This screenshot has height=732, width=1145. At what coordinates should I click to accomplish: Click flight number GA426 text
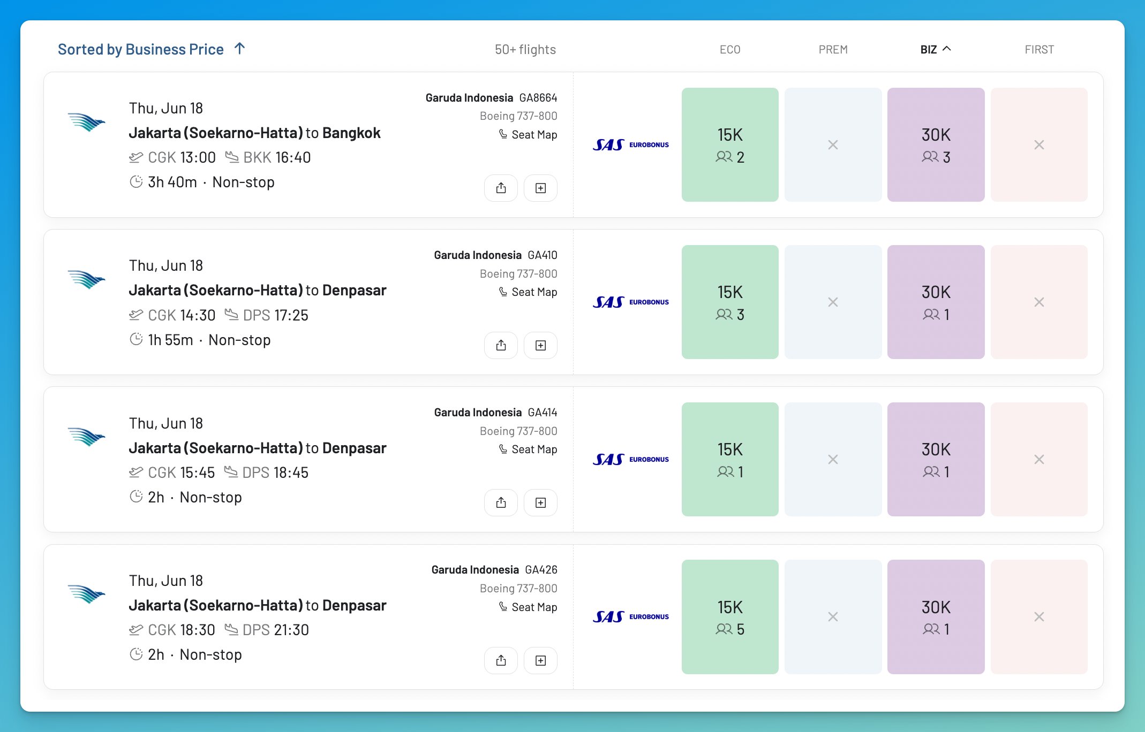tap(541, 569)
